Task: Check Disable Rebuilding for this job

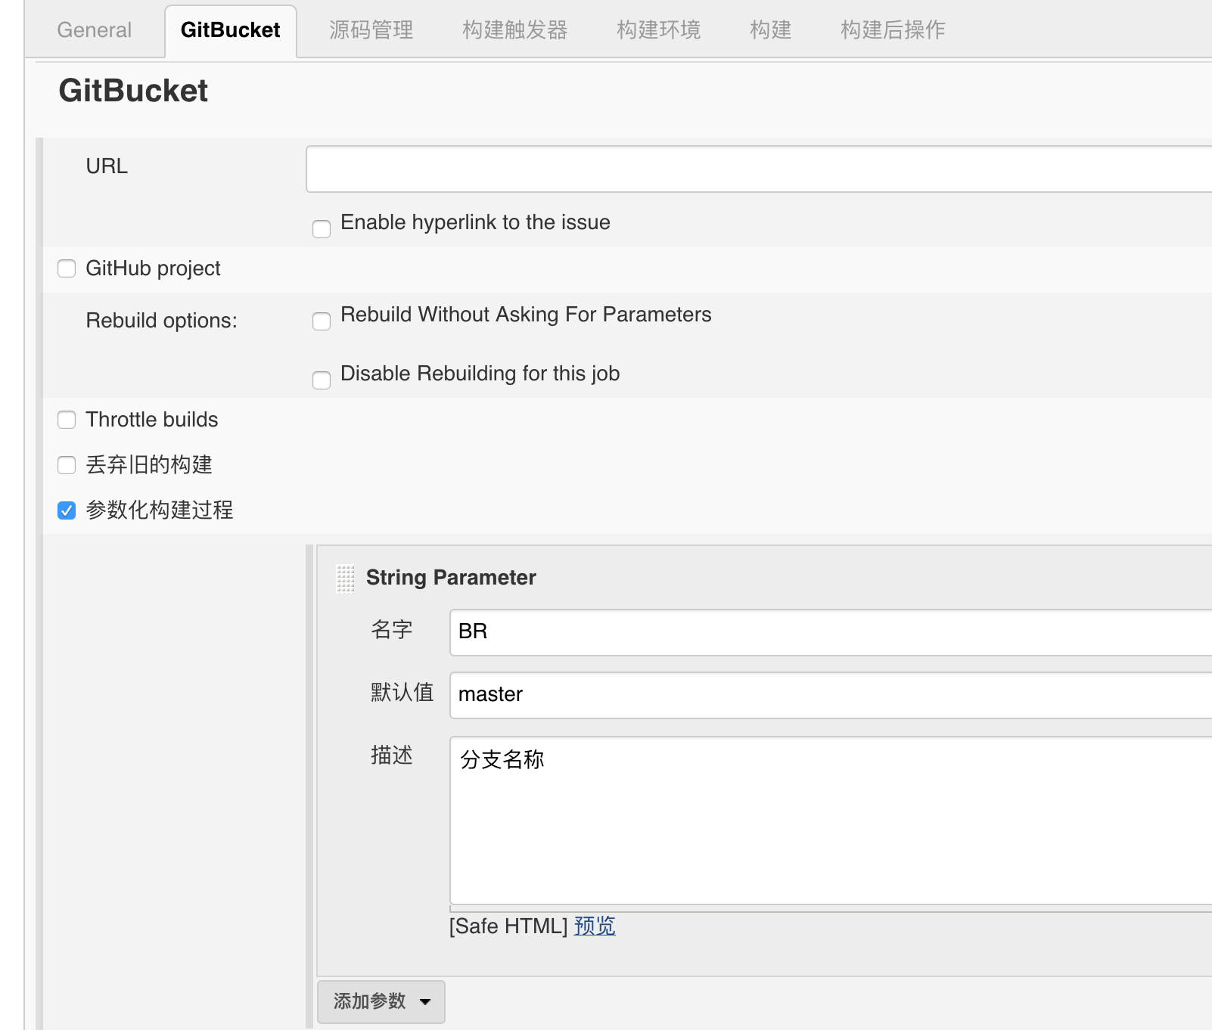Action: [322, 380]
